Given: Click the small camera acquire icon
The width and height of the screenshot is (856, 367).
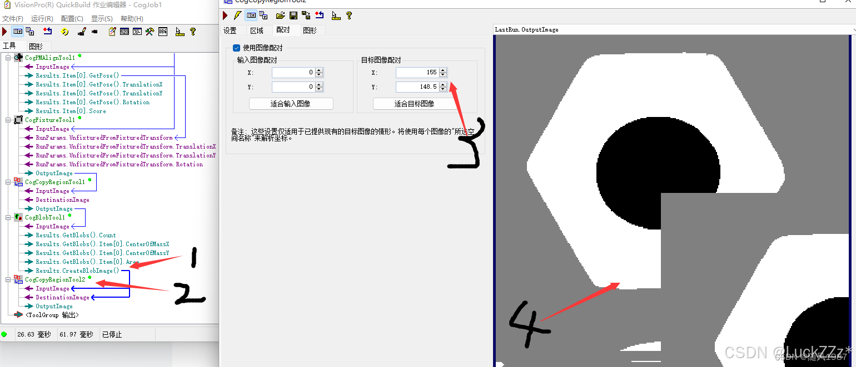Looking at the screenshot, I should tap(94, 32).
